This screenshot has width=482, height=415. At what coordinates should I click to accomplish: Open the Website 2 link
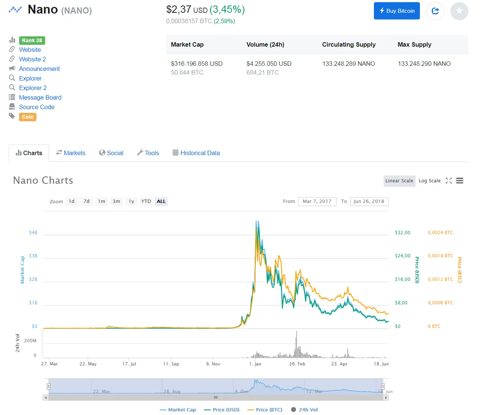[32, 59]
